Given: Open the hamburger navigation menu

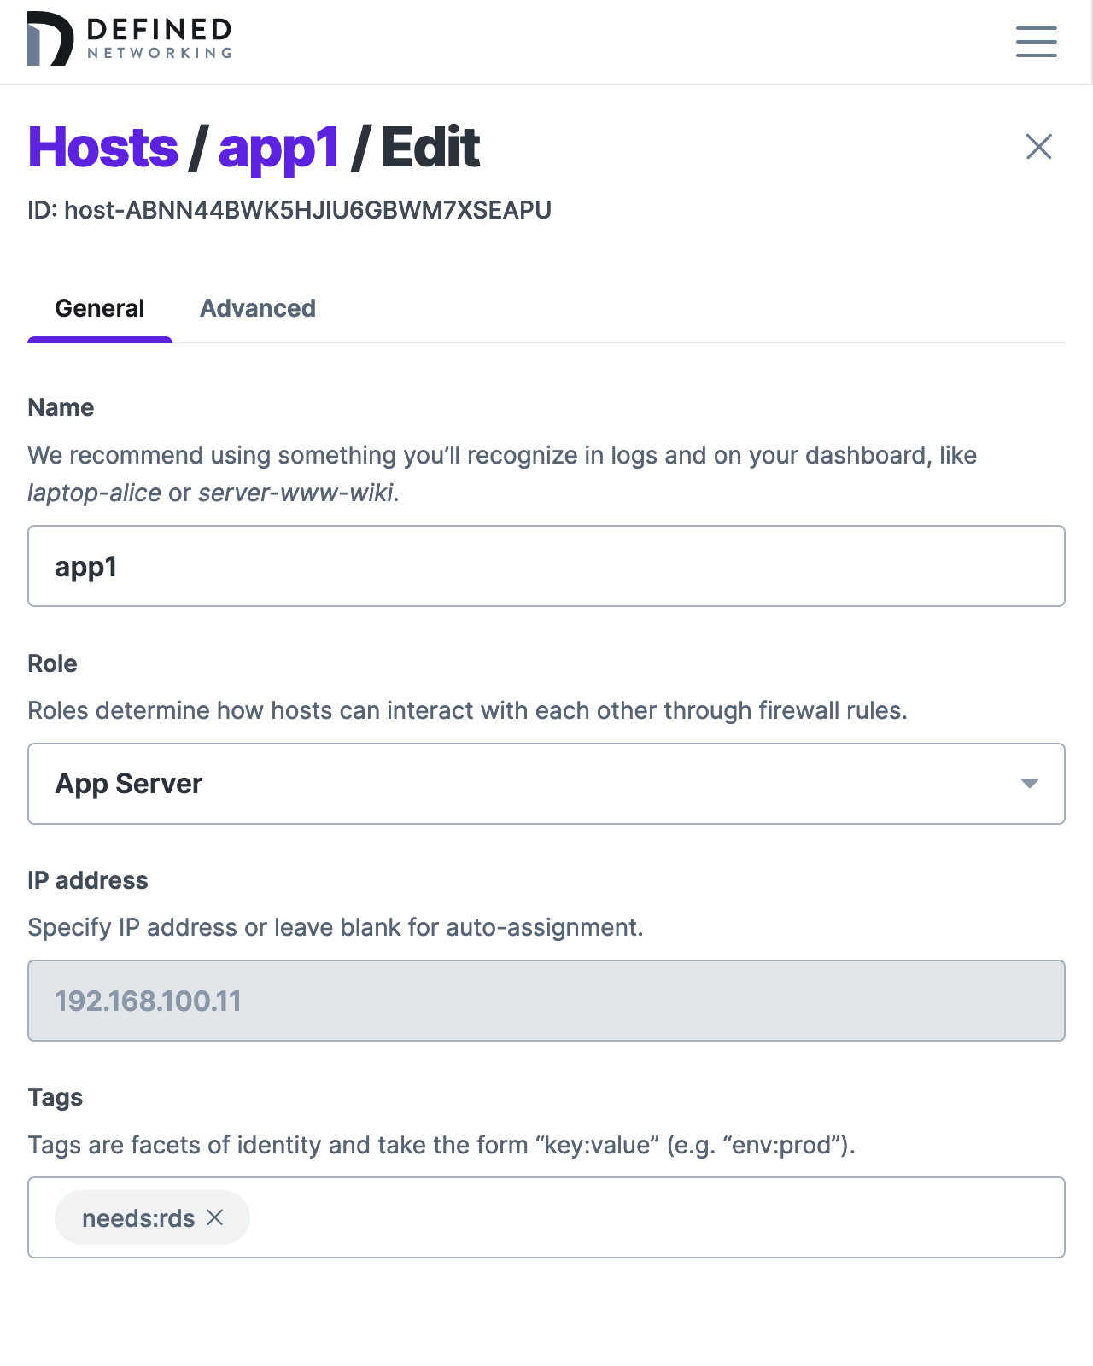Looking at the screenshot, I should pos(1036,43).
